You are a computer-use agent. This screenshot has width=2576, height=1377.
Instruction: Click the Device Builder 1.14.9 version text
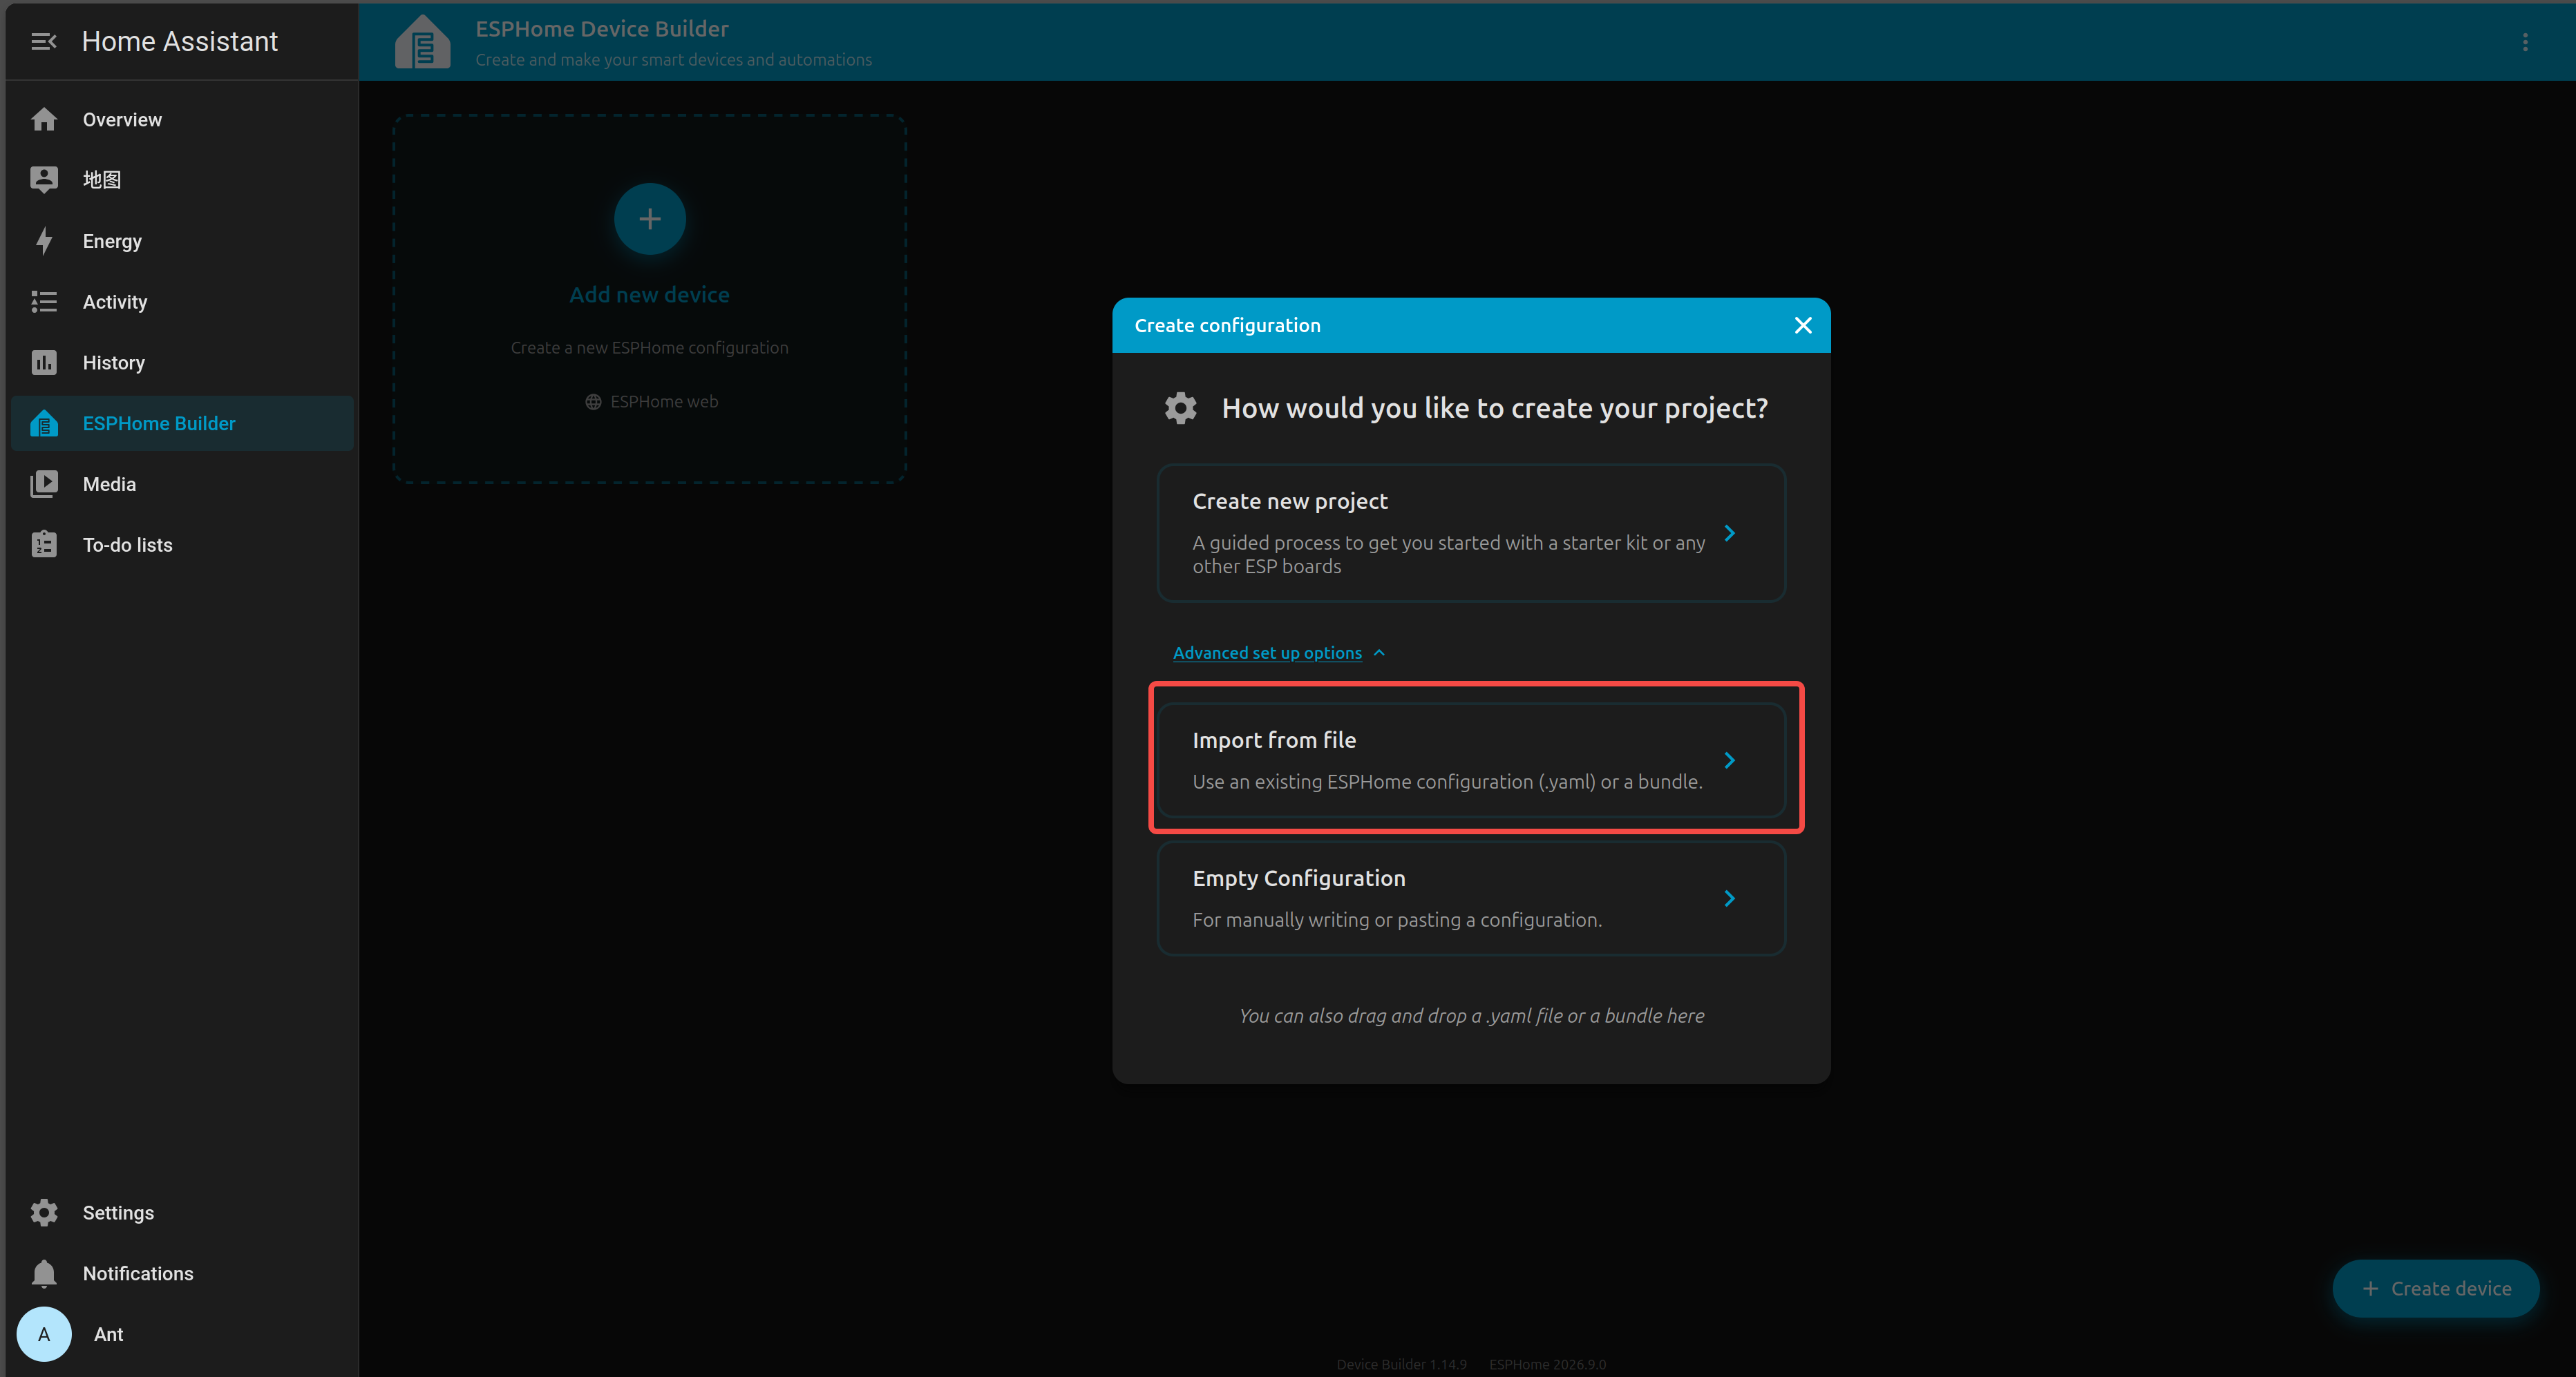click(1401, 1365)
